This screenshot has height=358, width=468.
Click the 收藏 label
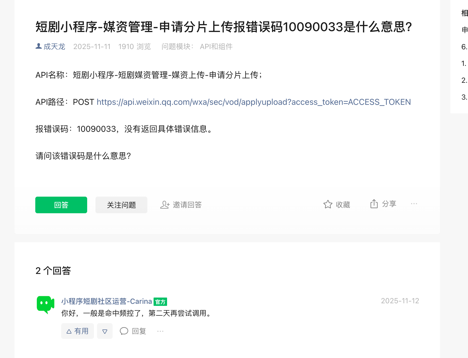(x=343, y=205)
